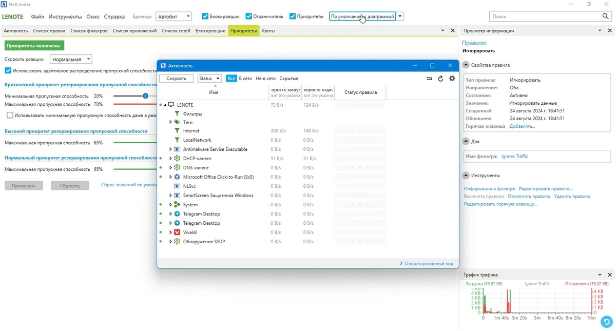
Task: Click the funnel icon beside LocalNetwork
Action: click(177, 140)
